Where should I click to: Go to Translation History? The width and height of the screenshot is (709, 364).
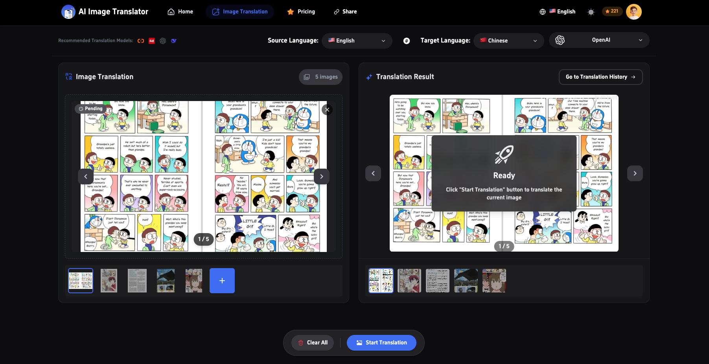[600, 77]
